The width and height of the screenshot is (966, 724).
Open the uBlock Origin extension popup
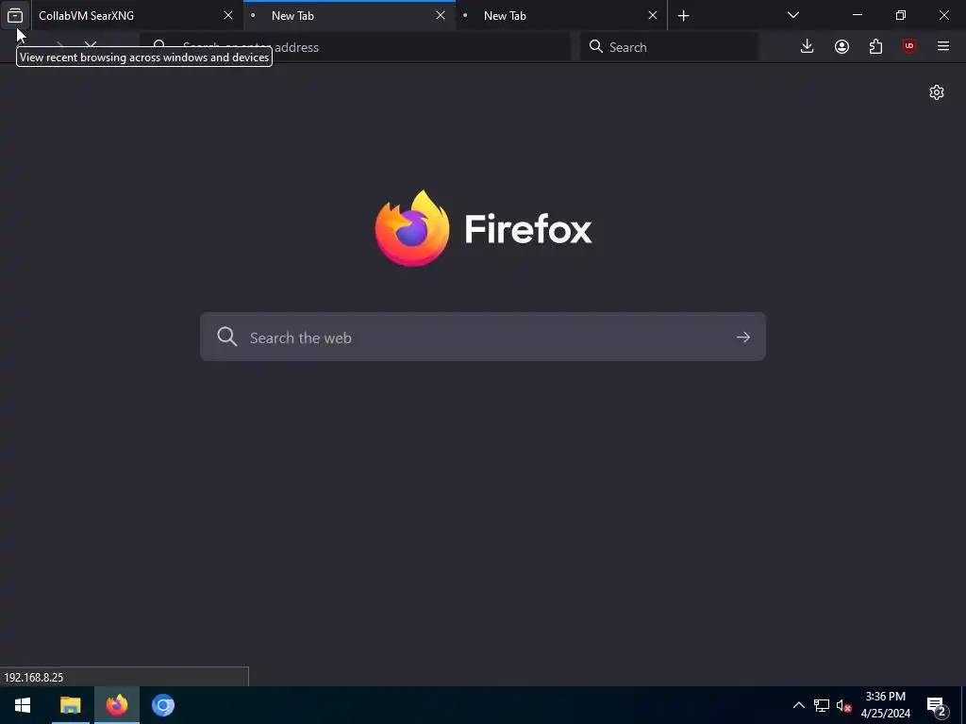pyautogui.click(x=909, y=47)
